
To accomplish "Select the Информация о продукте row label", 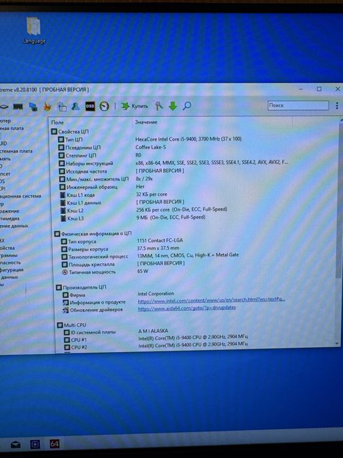I will pos(98,302).
